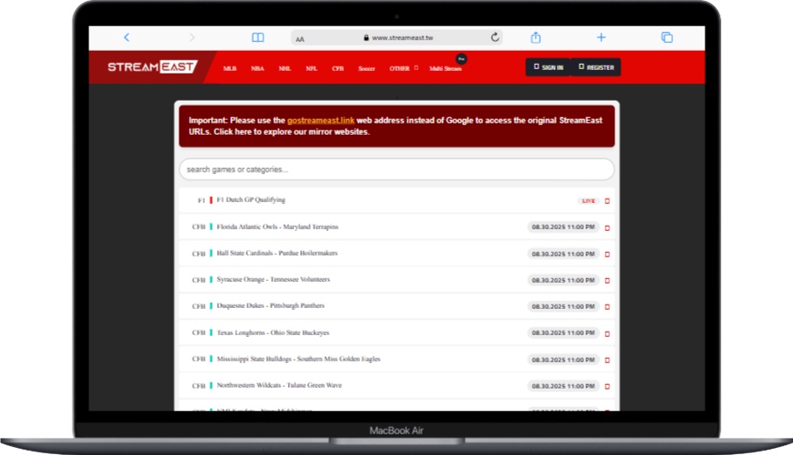Open the Soccer menu item
This screenshot has width=793, height=455.
(x=367, y=68)
